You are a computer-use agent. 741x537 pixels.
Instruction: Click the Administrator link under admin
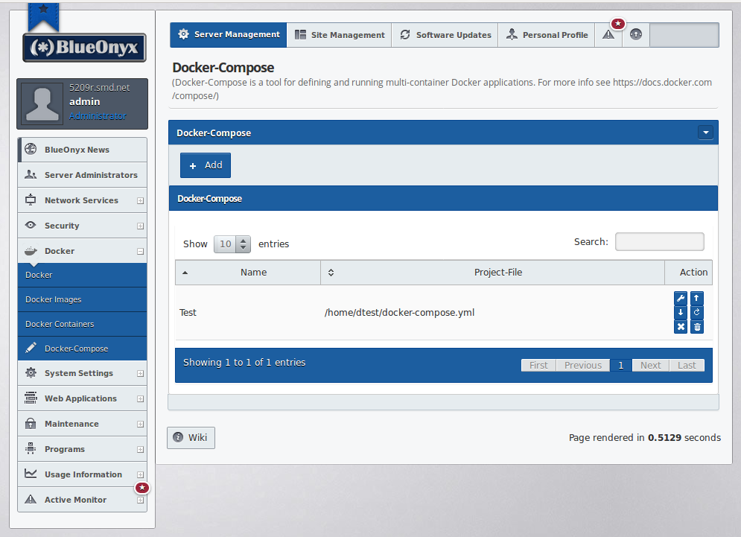click(98, 116)
